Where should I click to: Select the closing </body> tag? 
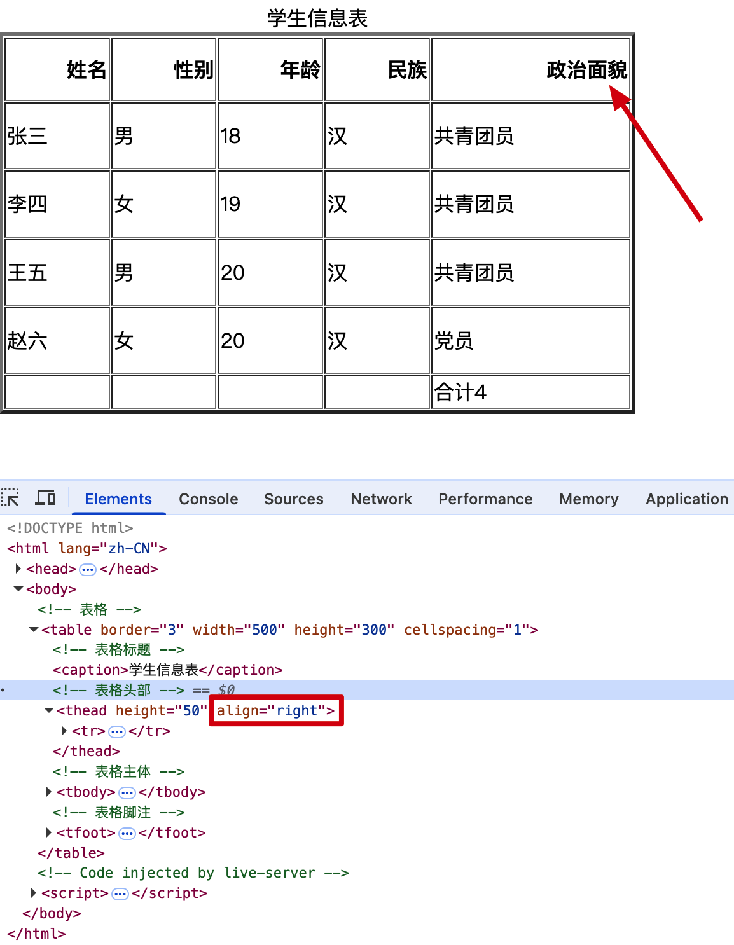point(52,913)
